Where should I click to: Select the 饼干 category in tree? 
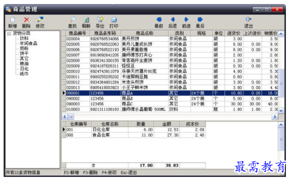[x=24, y=54]
